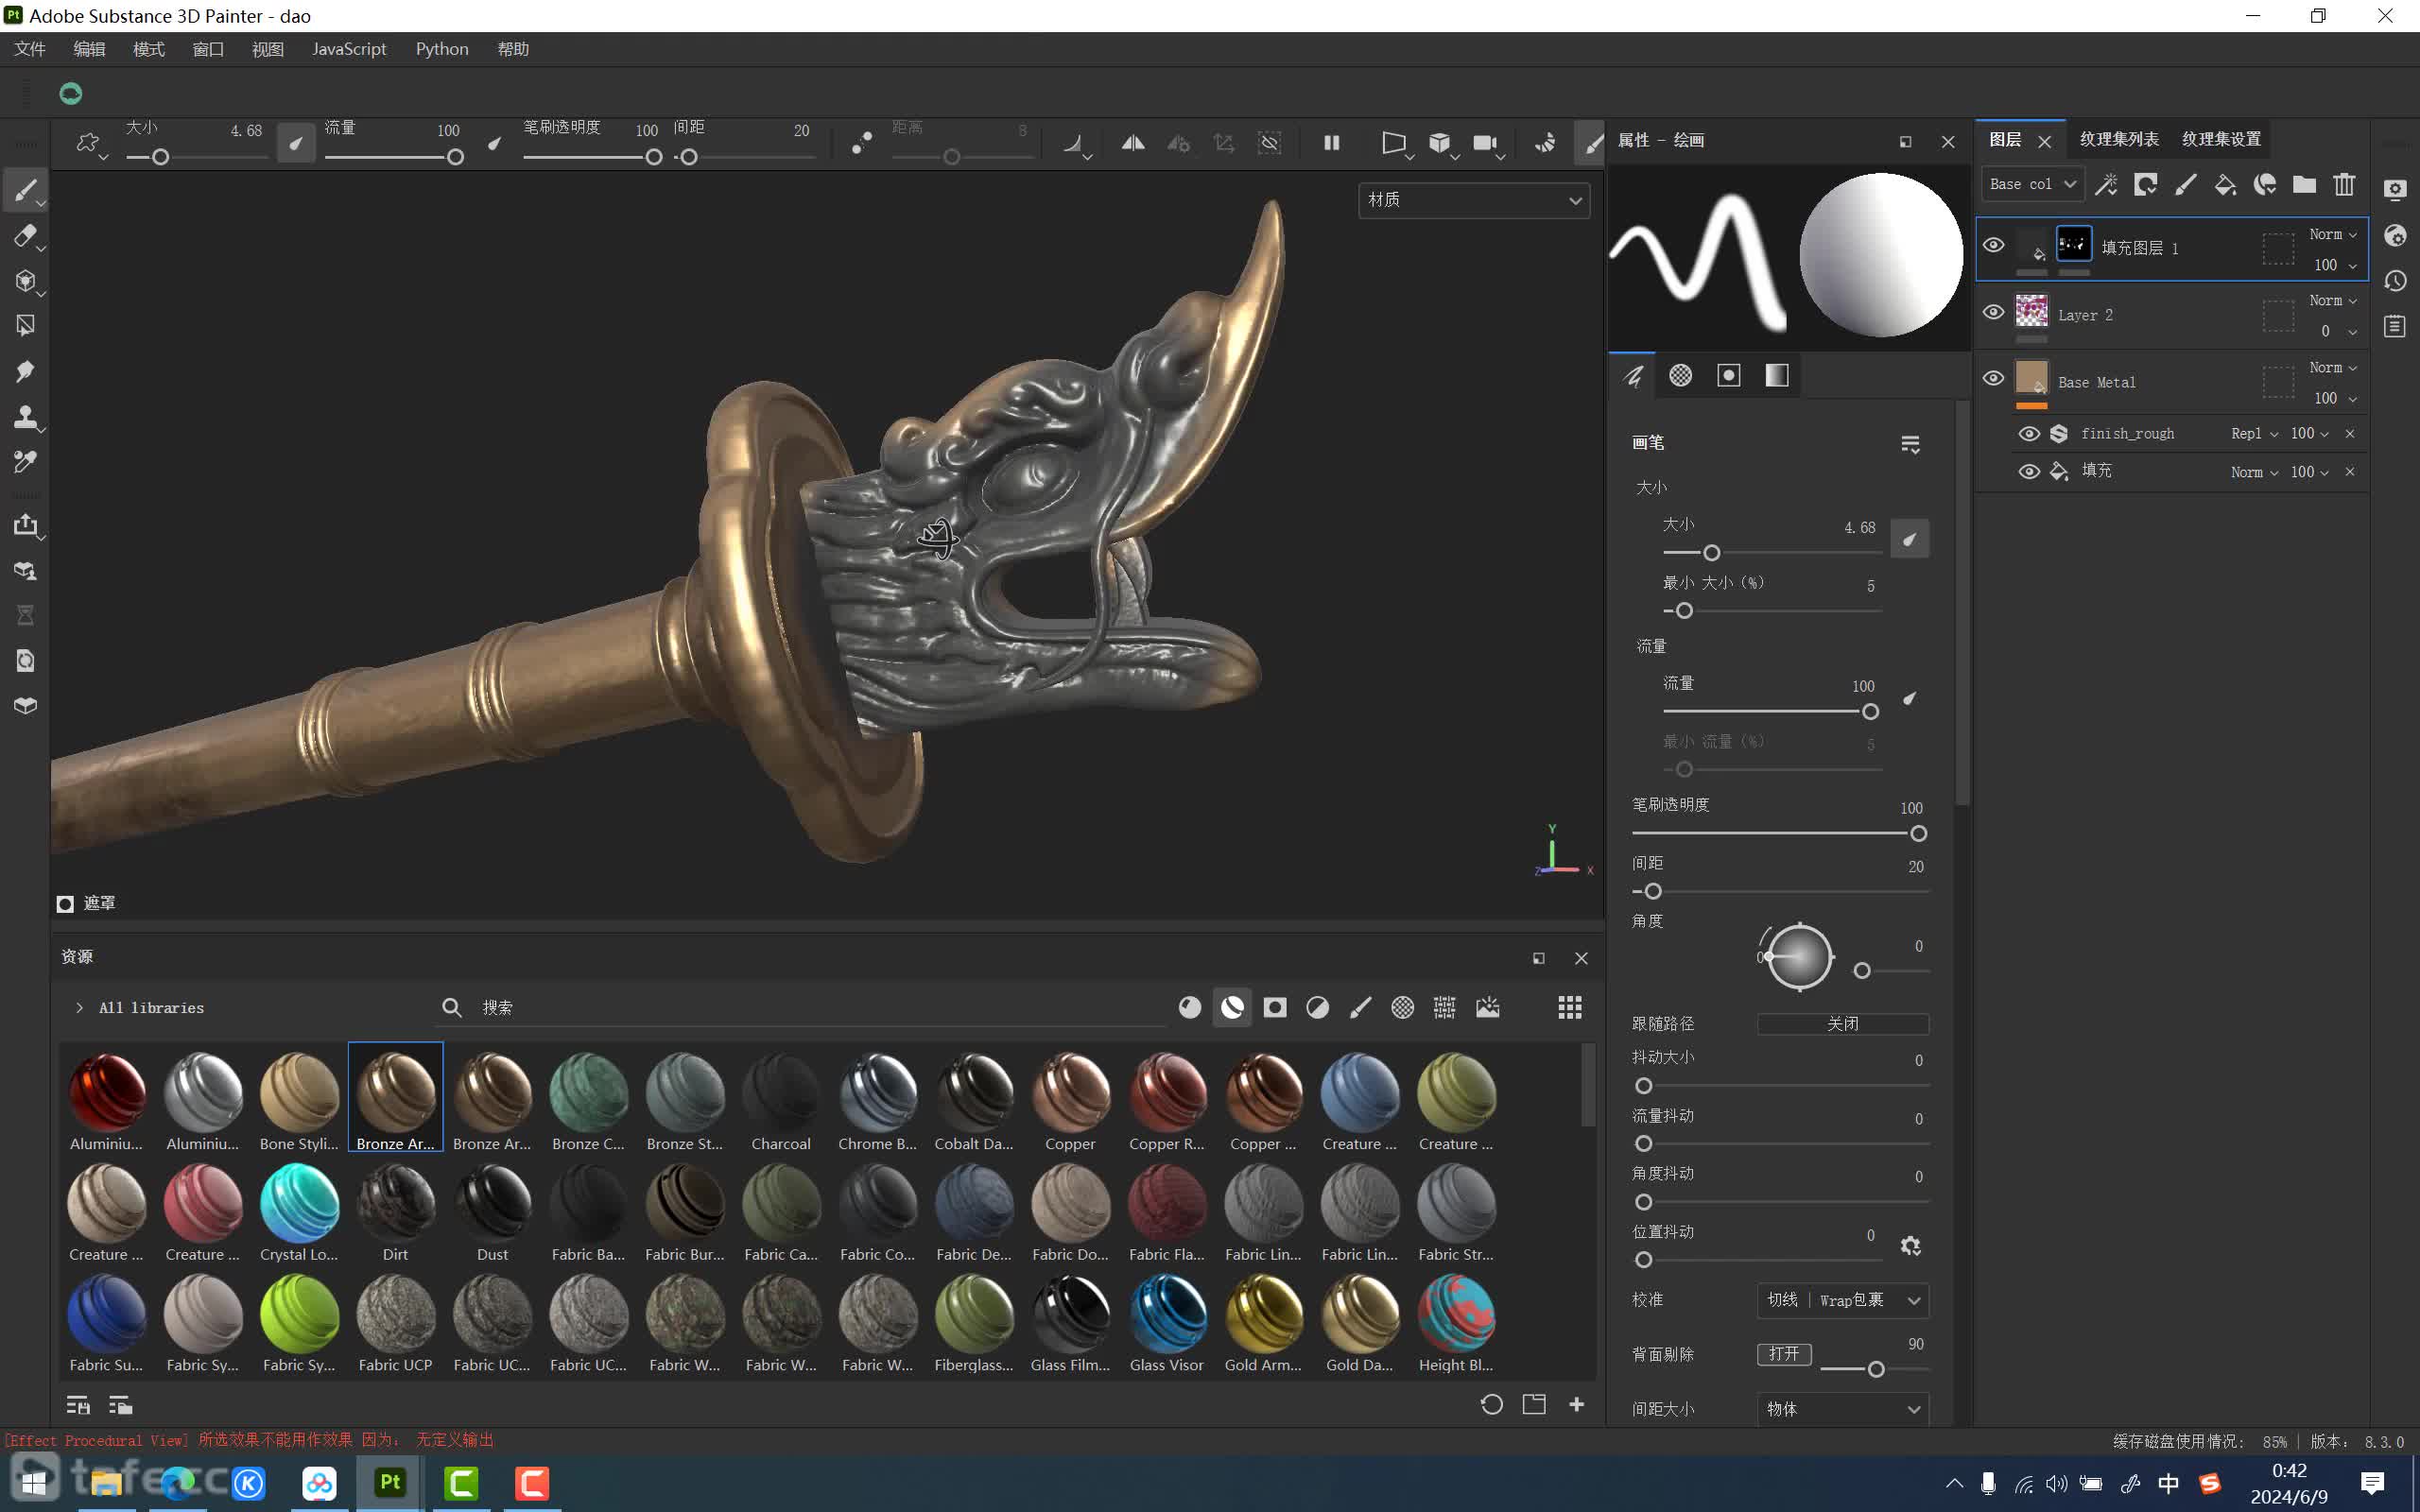The width and height of the screenshot is (2420, 1512).
Task: Open brush presets menu icon beside 画笔
Action: point(1910,444)
